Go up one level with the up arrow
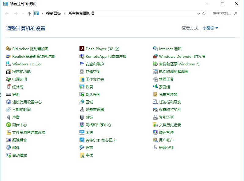Image resolution: width=244 pixels, height=181 pixels. (x=29, y=14)
